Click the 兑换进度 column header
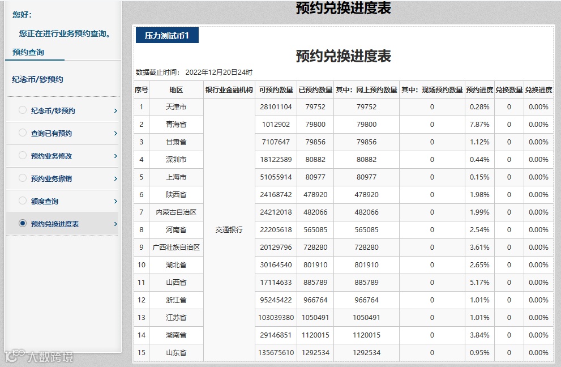 point(538,90)
